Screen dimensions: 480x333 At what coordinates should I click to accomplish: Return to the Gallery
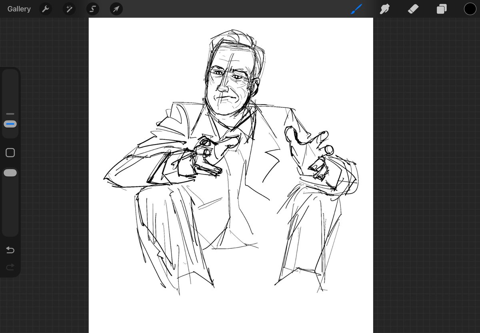tap(18, 9)
